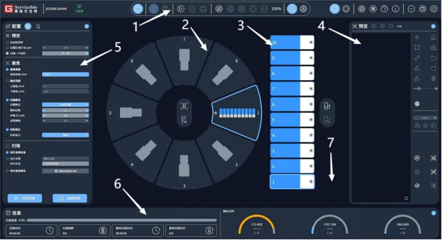Click the play button in top toolbar
Viewport: 442px width, 240px height.
(x=180, y=9)
